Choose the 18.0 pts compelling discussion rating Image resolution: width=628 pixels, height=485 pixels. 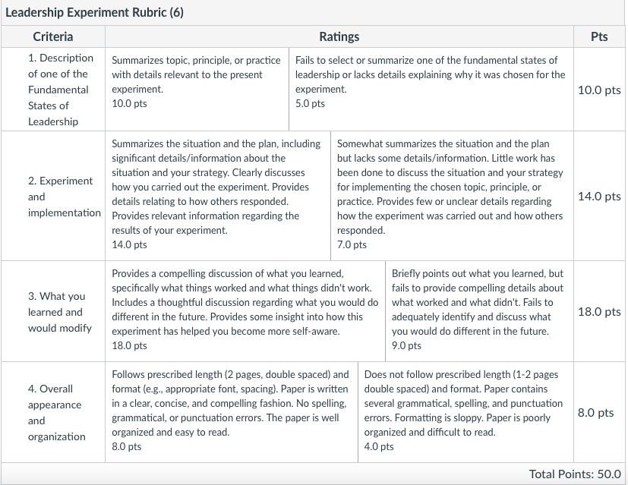[x=245, y=311]
